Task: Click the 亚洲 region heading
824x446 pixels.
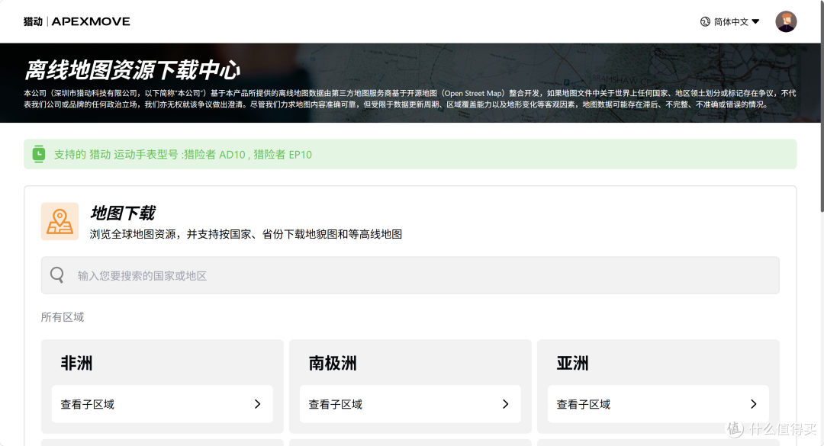Action: pyautogui.click(x=573, y=363)
